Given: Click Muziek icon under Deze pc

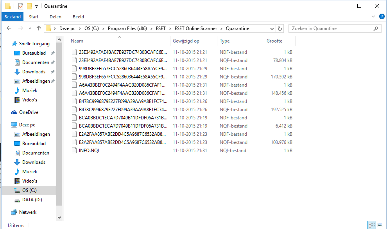Looking at the screenshot, I should point(17,172).
